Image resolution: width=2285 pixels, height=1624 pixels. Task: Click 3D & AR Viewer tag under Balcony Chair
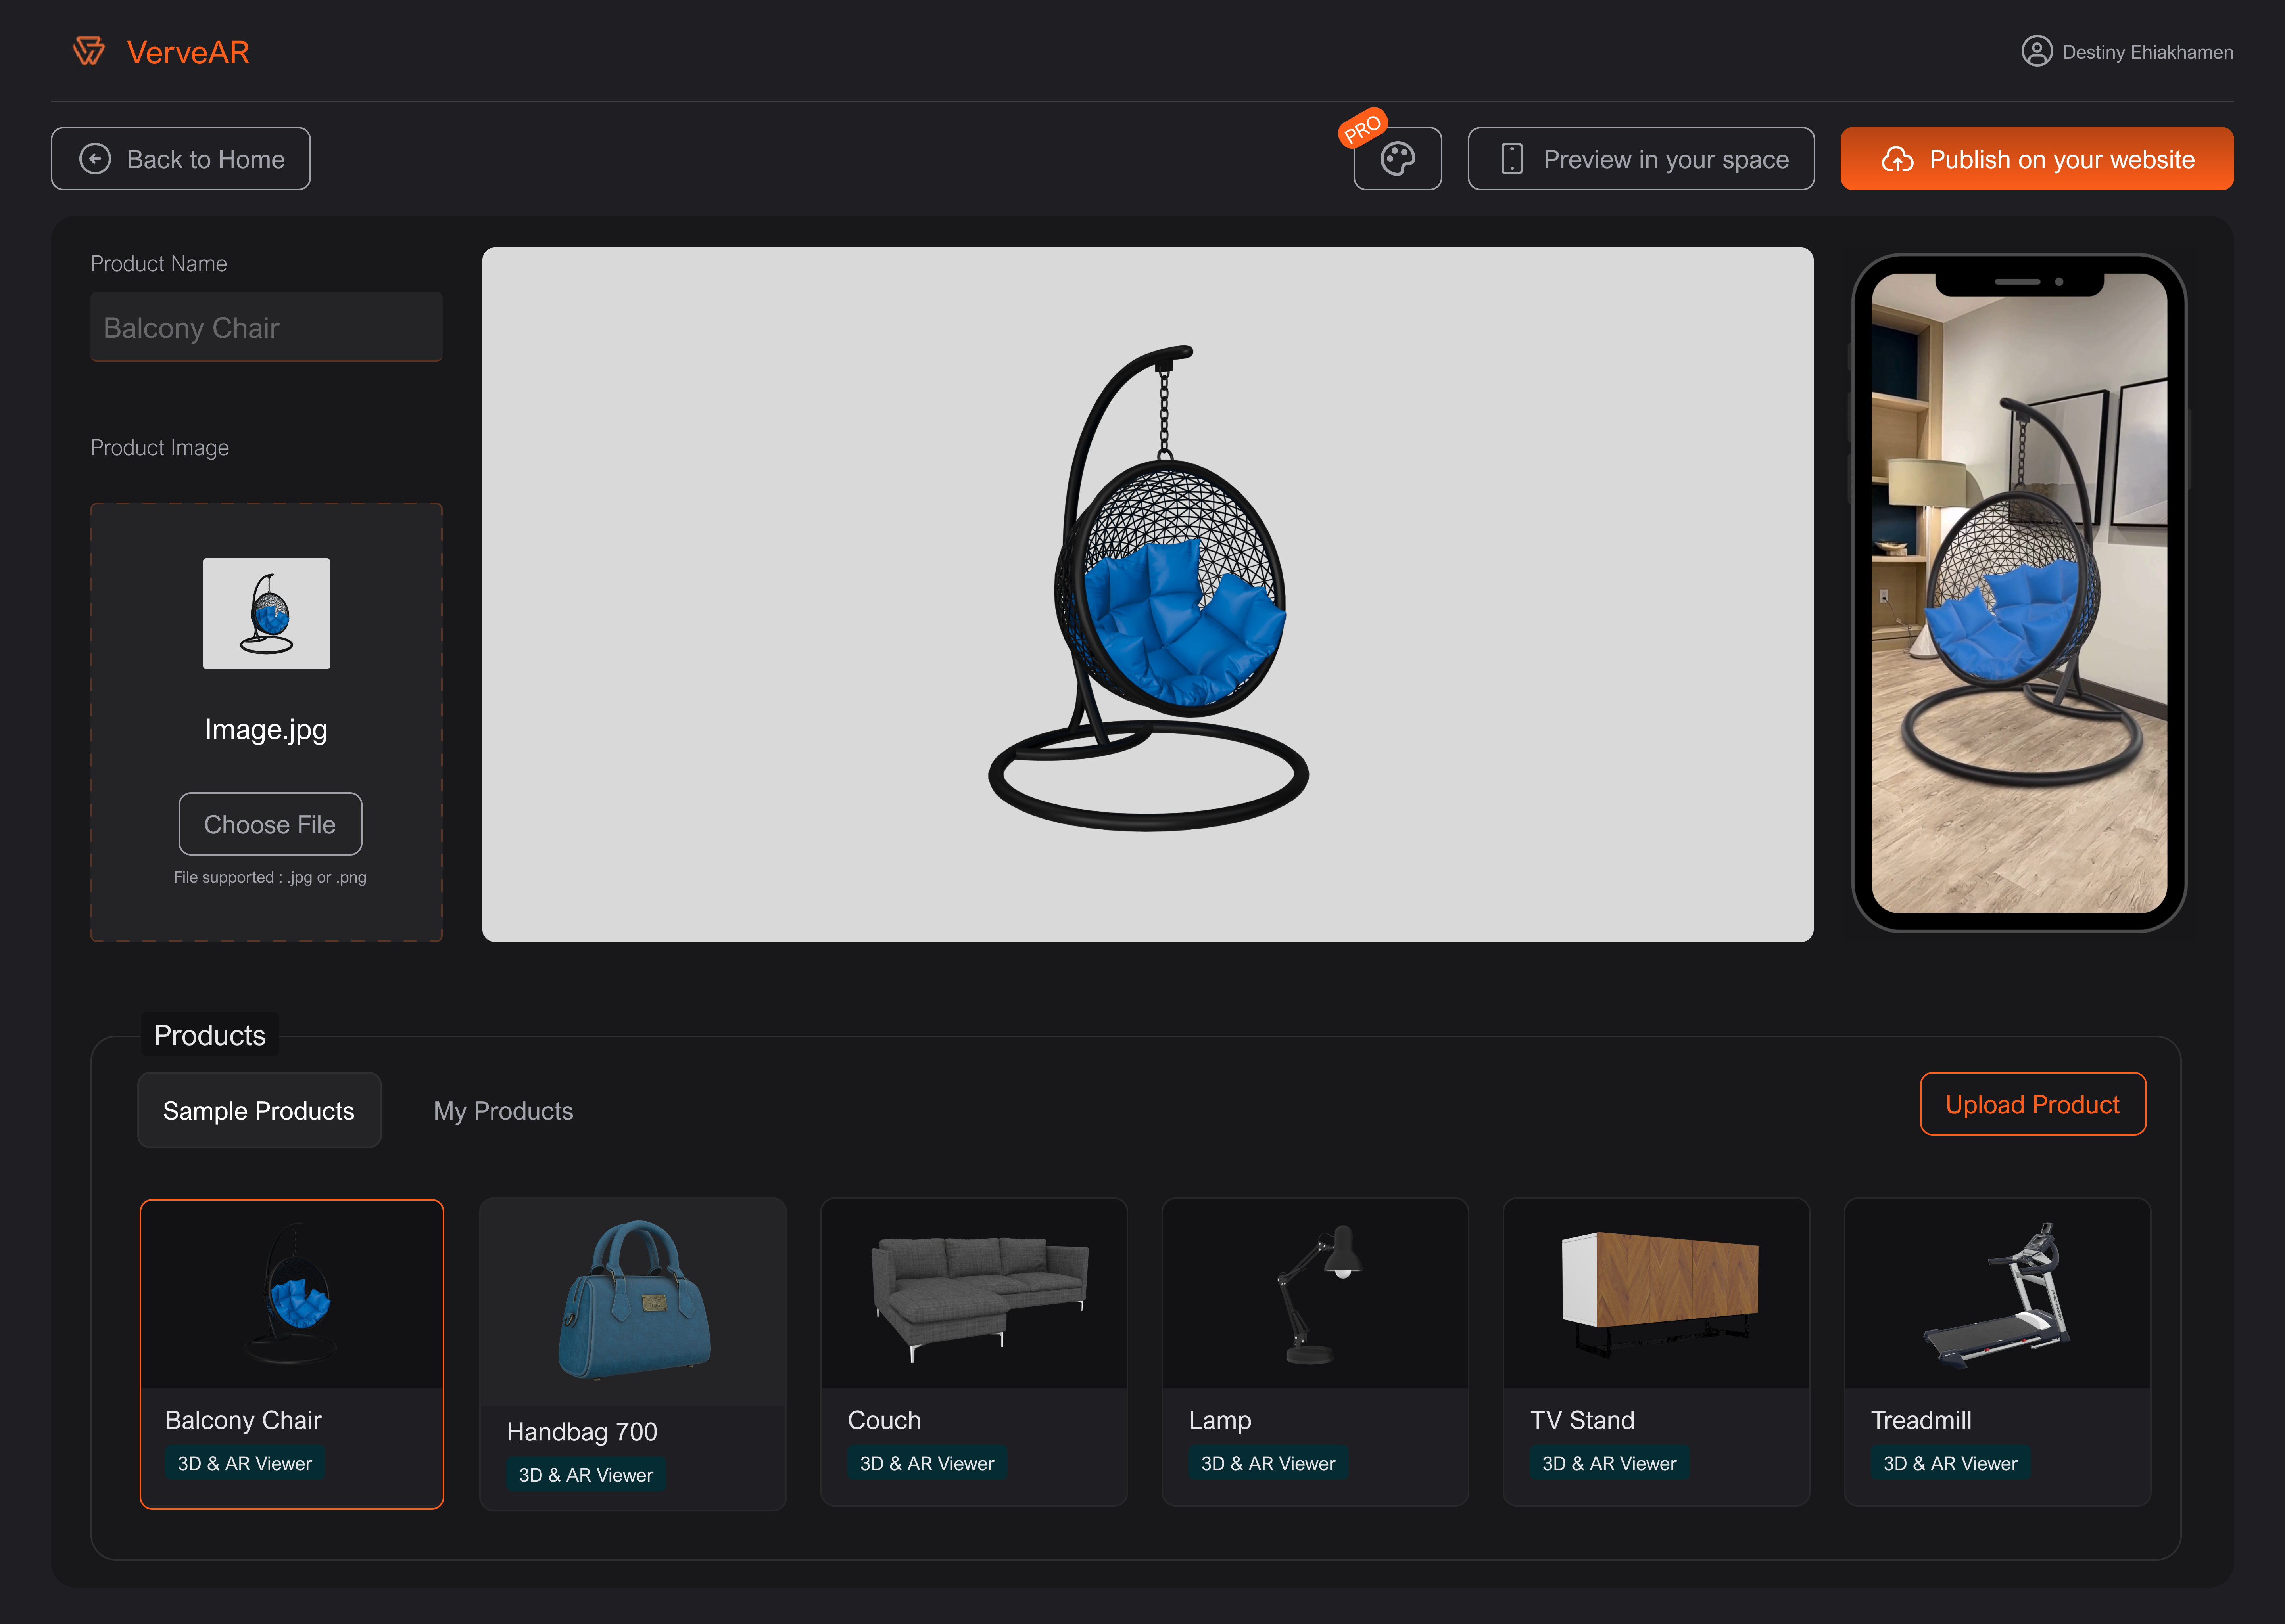245,1463
